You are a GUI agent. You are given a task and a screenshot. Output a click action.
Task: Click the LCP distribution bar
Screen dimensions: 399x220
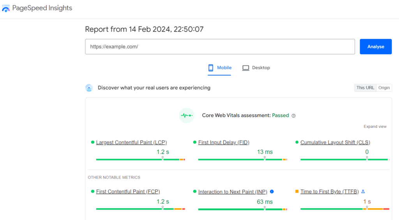click(x=140, y=160)
